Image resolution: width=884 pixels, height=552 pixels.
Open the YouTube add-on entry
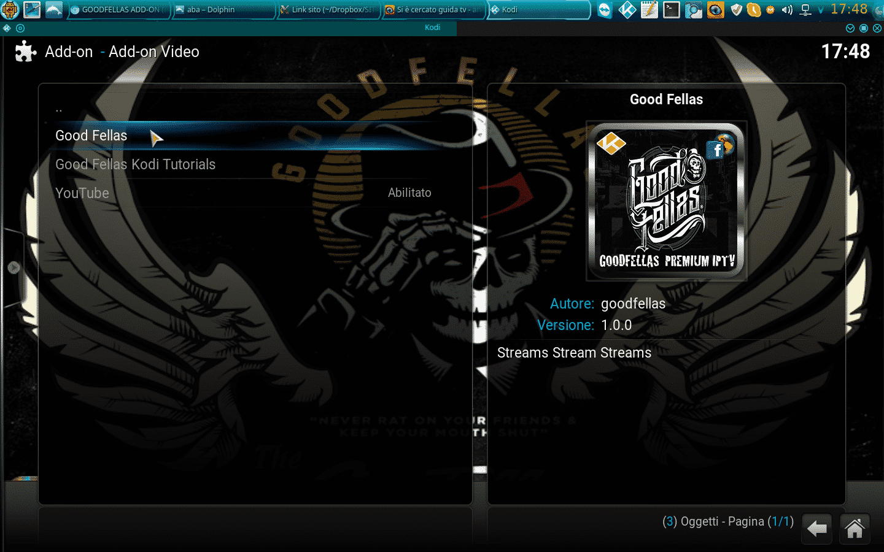tap(255, 193)
